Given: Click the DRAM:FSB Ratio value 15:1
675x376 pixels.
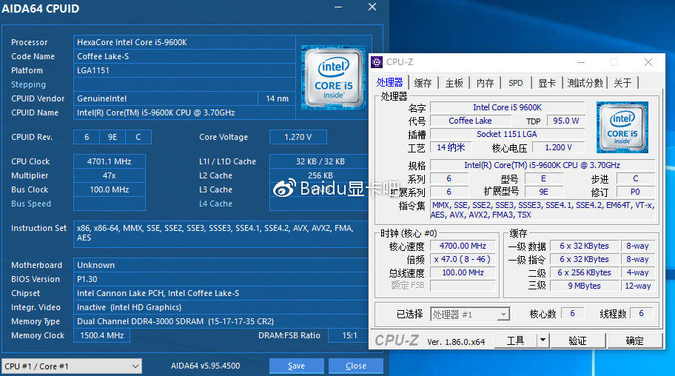Looking at the screenshot, I should pyautogui.click(x=349, y=335).
